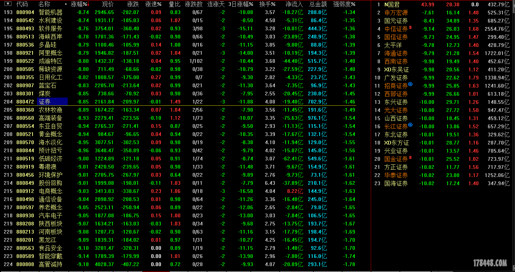Viewport: 515px width, 272px height.
Task: Select the 东亚自贸 sector name
Action: [51, 126]
